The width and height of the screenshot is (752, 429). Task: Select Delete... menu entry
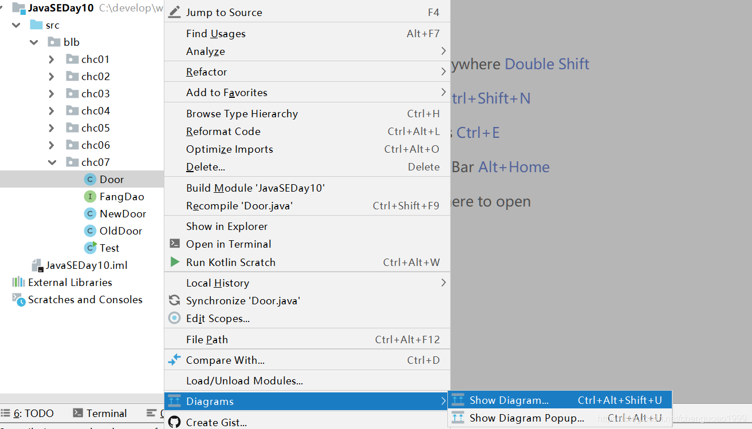[x=307, y=166]
